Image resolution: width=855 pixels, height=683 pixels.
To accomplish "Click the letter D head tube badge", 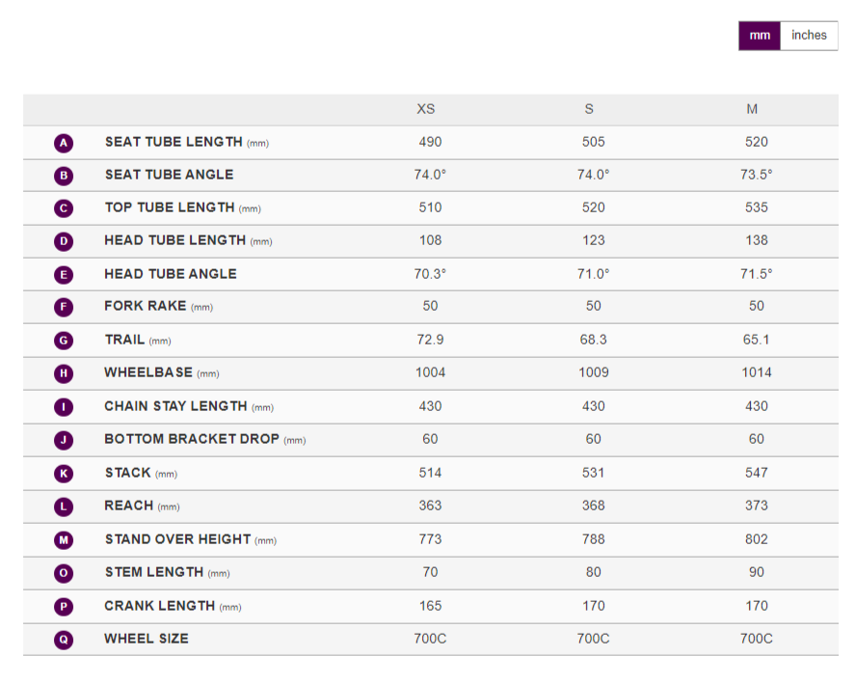I will tap(64, 241).
